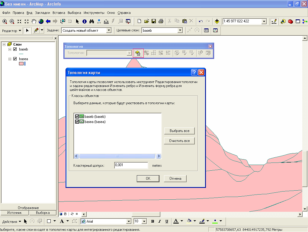Viewport: 308px width, 232px height.
Task: Toggle bold text formatting
Action: (x=152, y=221)
